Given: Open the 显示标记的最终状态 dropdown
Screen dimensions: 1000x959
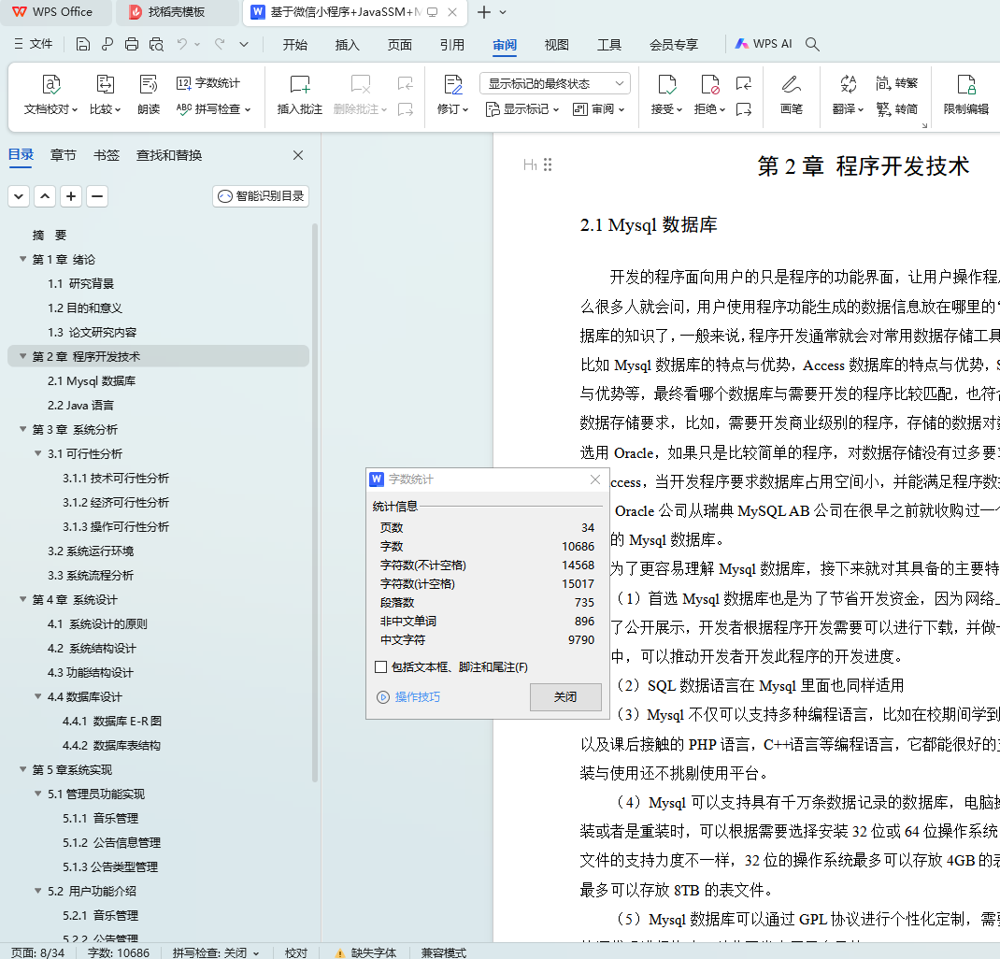Looking at the screenshot, I should point(554,83).
